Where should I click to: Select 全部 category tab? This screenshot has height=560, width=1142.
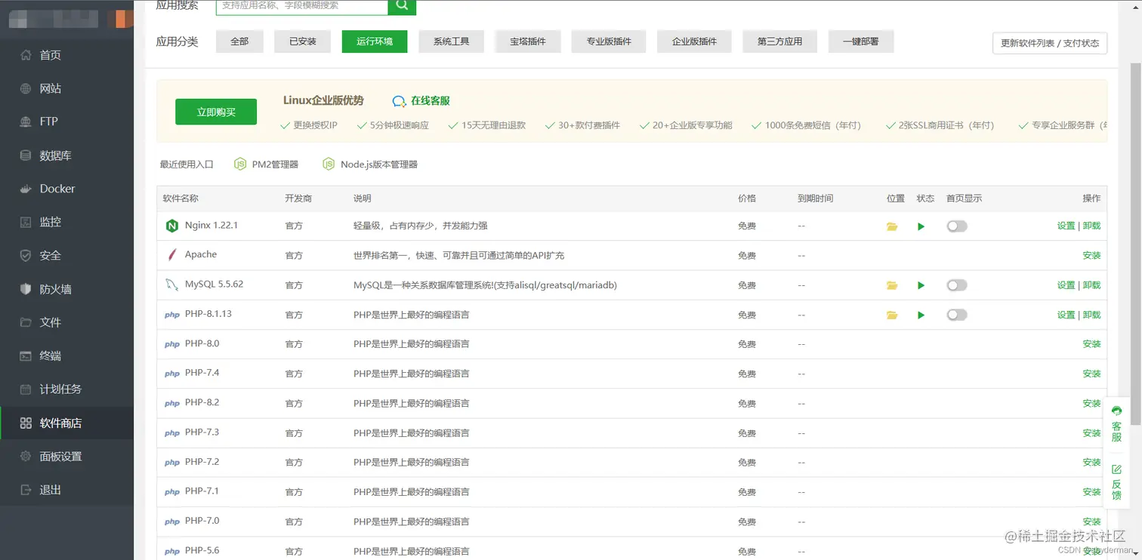239,42
